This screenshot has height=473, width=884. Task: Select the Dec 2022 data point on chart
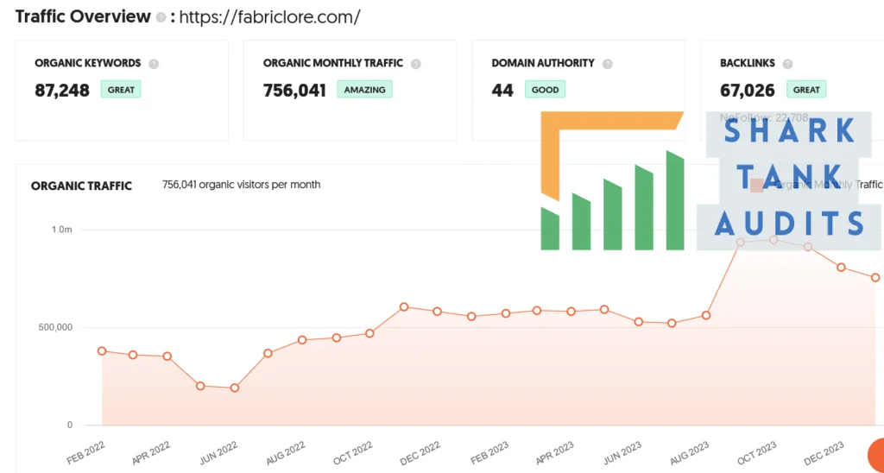coord(438,312)
